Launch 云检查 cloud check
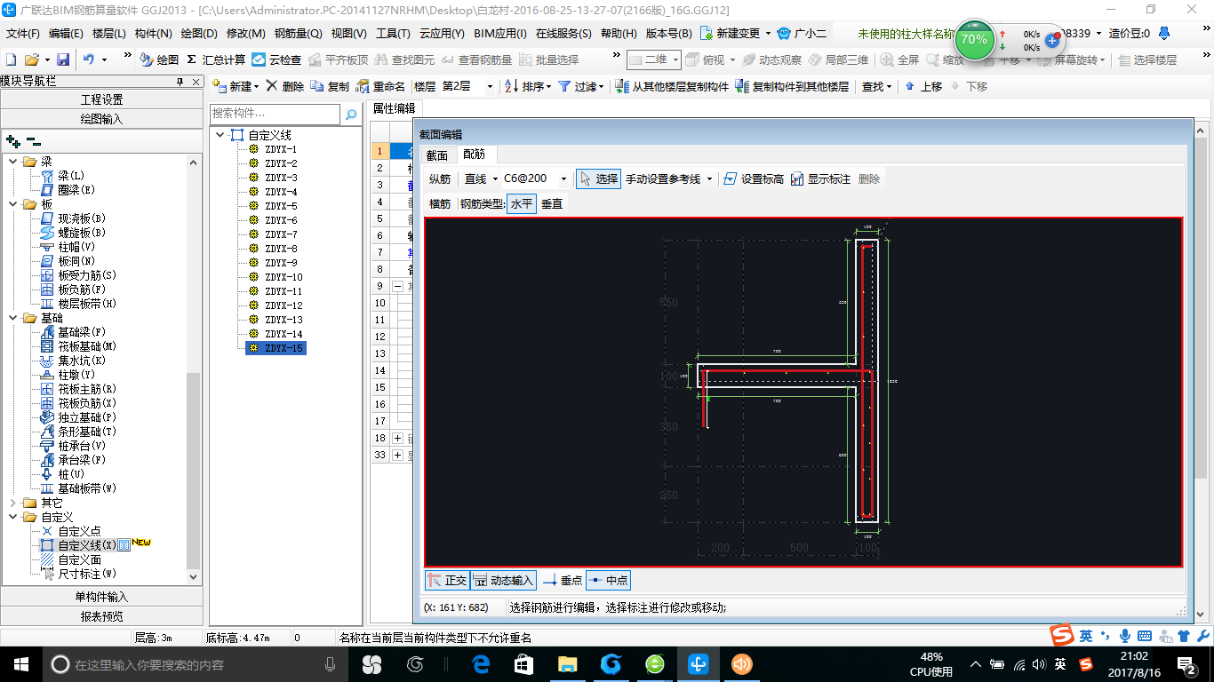Viewport: 1214px width, 682px height. pos(276,59)
